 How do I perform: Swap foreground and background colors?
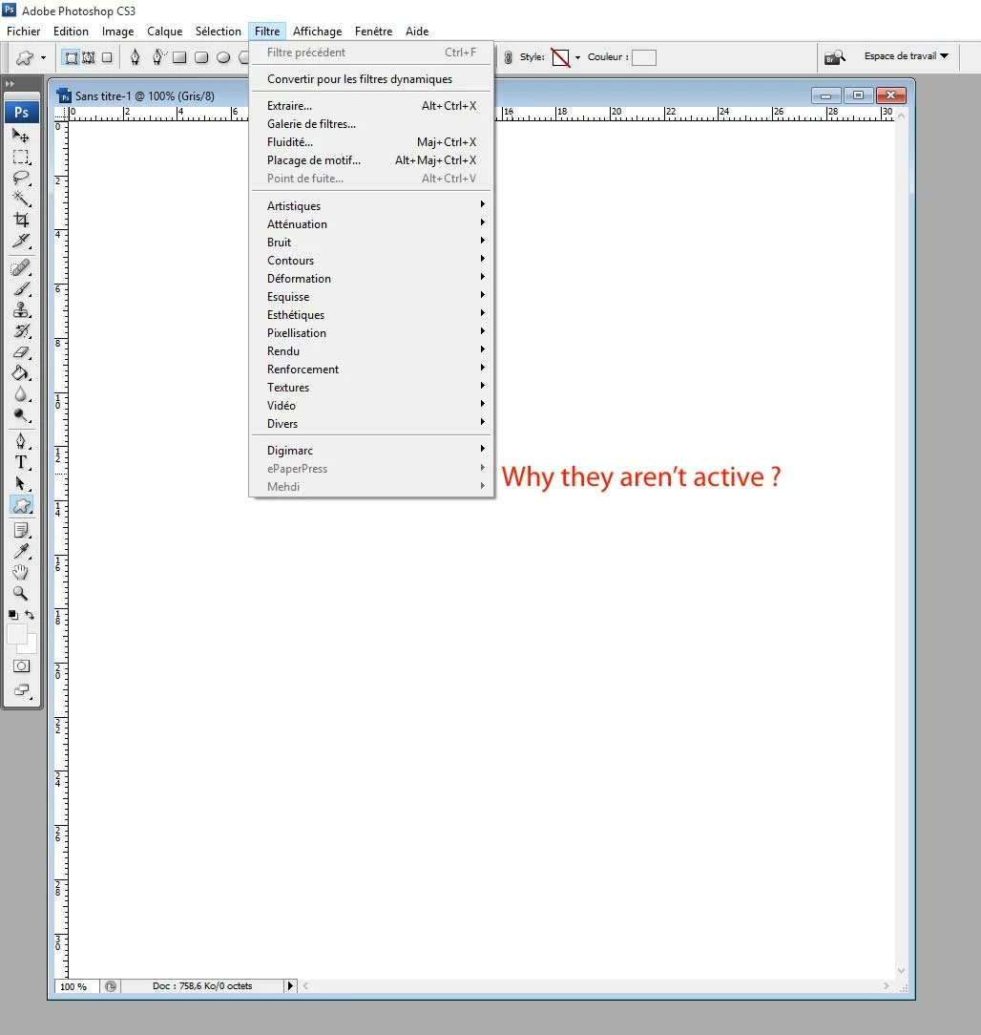(30, 615)
